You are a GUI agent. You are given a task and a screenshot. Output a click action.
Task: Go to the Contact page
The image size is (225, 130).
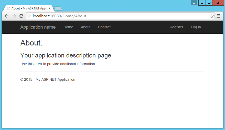pyautogui.click(x=104, y=27)
